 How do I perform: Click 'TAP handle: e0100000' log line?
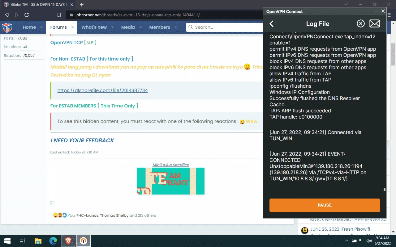coord(296,117)
